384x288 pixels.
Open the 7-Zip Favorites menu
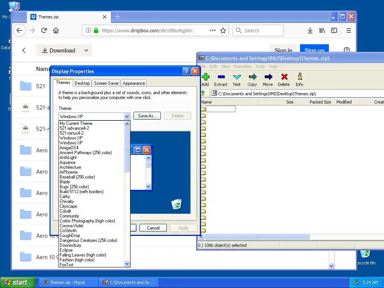(x=242, y=66)
